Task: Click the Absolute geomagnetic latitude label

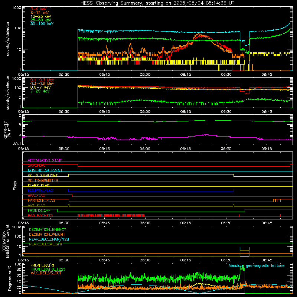Action: coord(257,265)
